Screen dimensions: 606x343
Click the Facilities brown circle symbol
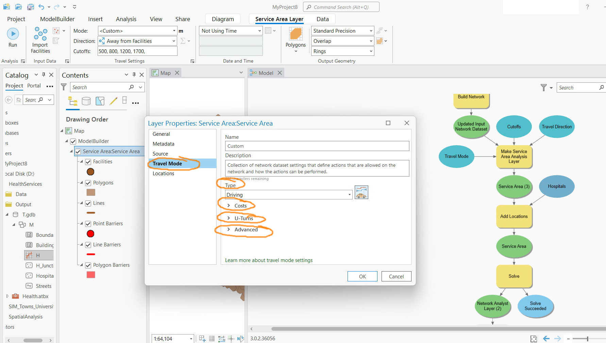90,172
